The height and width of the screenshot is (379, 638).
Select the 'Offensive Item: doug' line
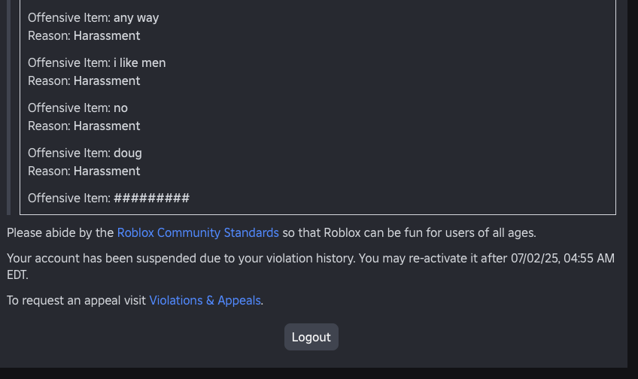click(84, 153)
